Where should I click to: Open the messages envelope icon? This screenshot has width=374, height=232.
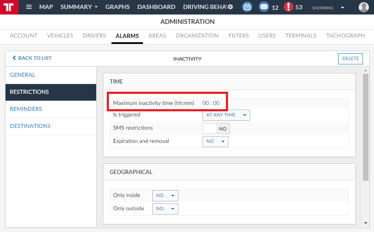click(x=264, y=7)
